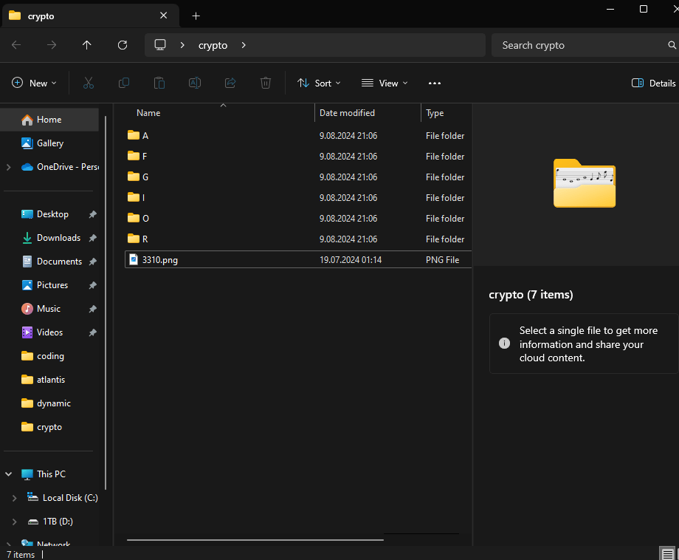Click the Cut scissors icon in toolbar
679x560 pixels.
click(89, 83)
